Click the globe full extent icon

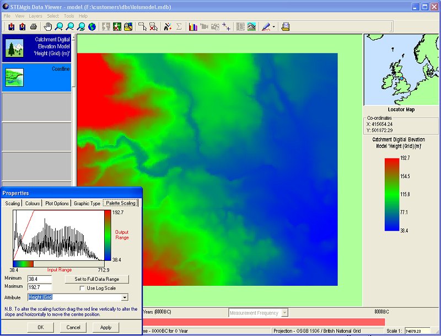92,26
